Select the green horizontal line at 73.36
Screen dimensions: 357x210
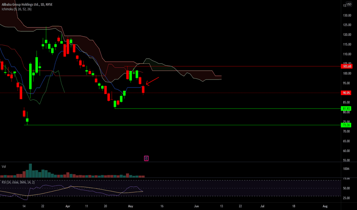click(x=182, y=125)
